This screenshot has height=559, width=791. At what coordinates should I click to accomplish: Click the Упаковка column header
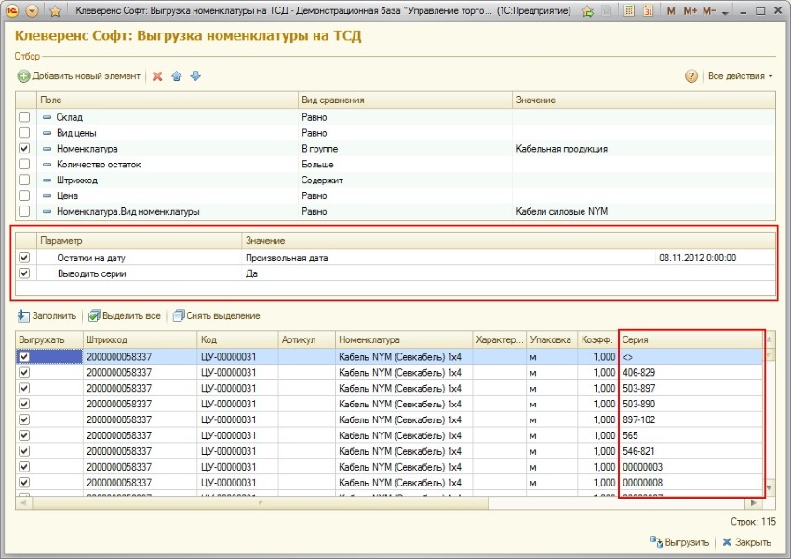[x=550, y=339]
